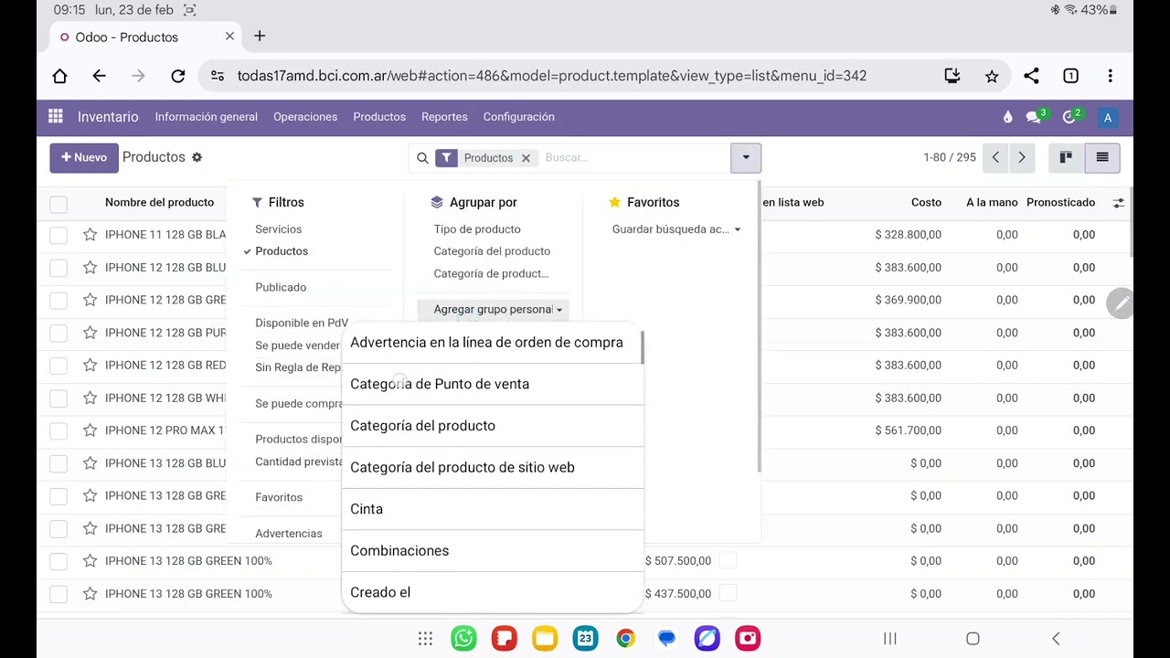Choose Advertencia en la línea de orden de compra

click(493, 343)
